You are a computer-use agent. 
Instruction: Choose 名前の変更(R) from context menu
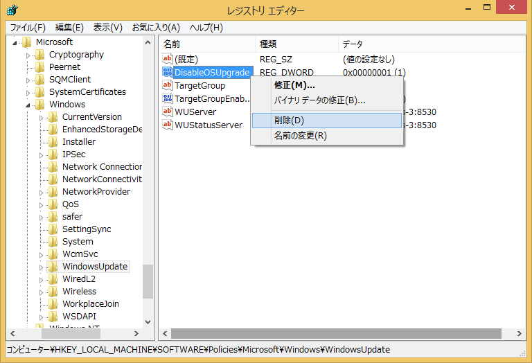point(327,136)
